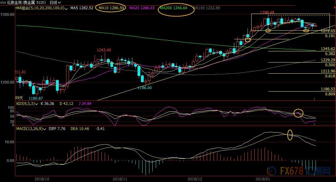Click the 2018/12 date axis label
This screenshot has height=182, width=336.
195,179
